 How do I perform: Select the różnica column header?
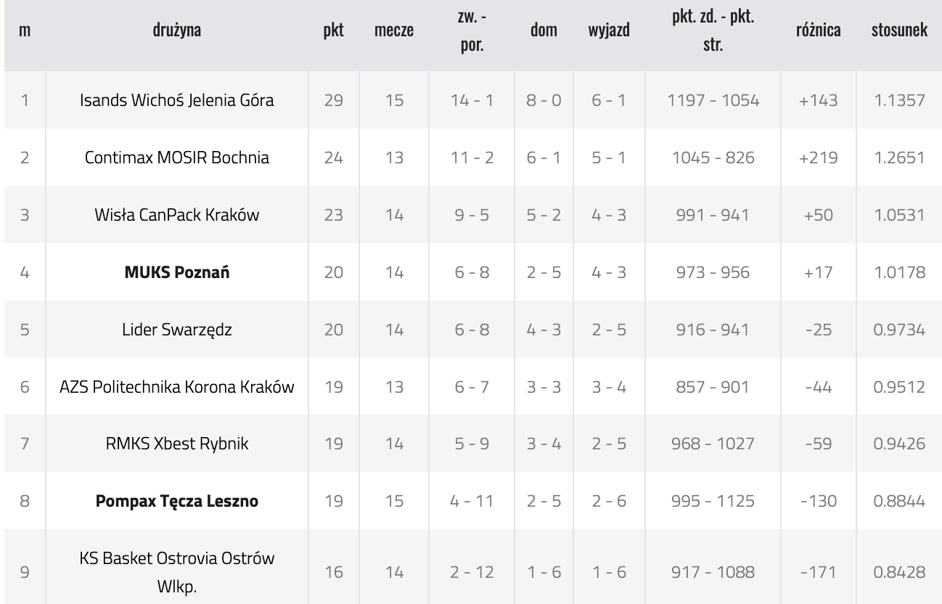click(x=819, y=31)
